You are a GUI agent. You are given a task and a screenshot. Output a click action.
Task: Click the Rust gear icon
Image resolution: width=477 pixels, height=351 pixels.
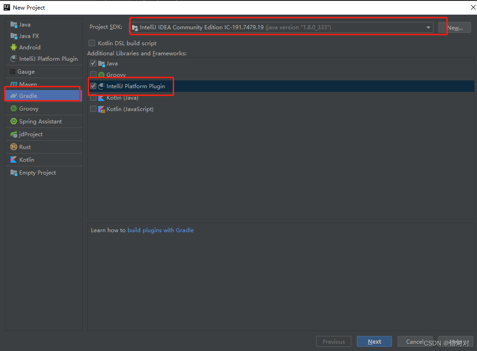[x=14, y=147]
